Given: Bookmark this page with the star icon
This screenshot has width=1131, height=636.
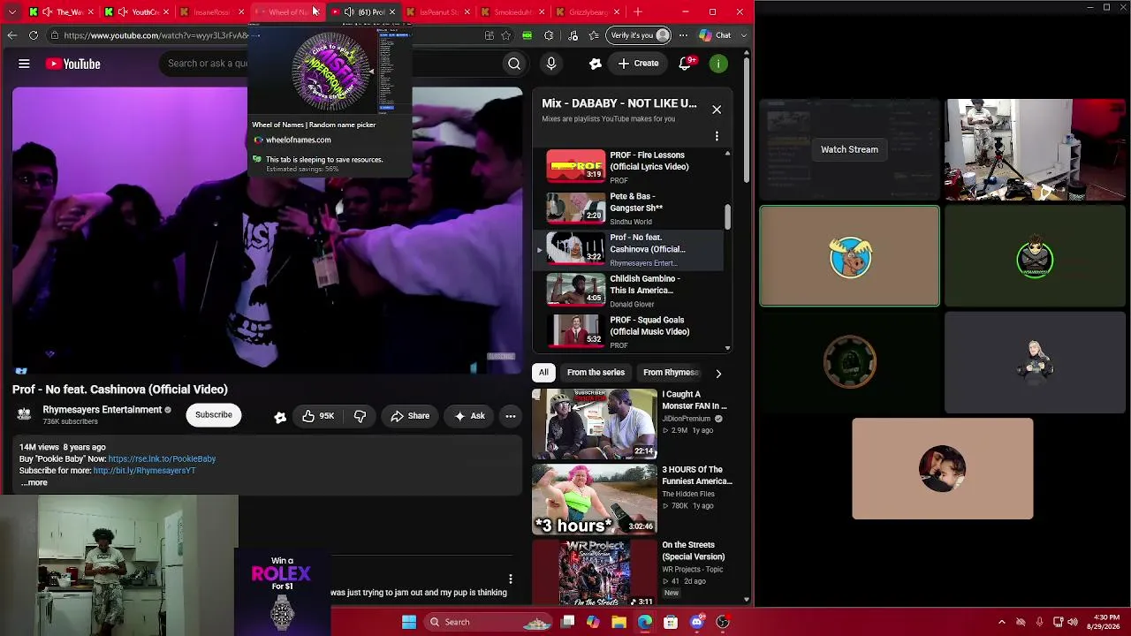Looking at the screenshot, I should [x=505, y=35].
